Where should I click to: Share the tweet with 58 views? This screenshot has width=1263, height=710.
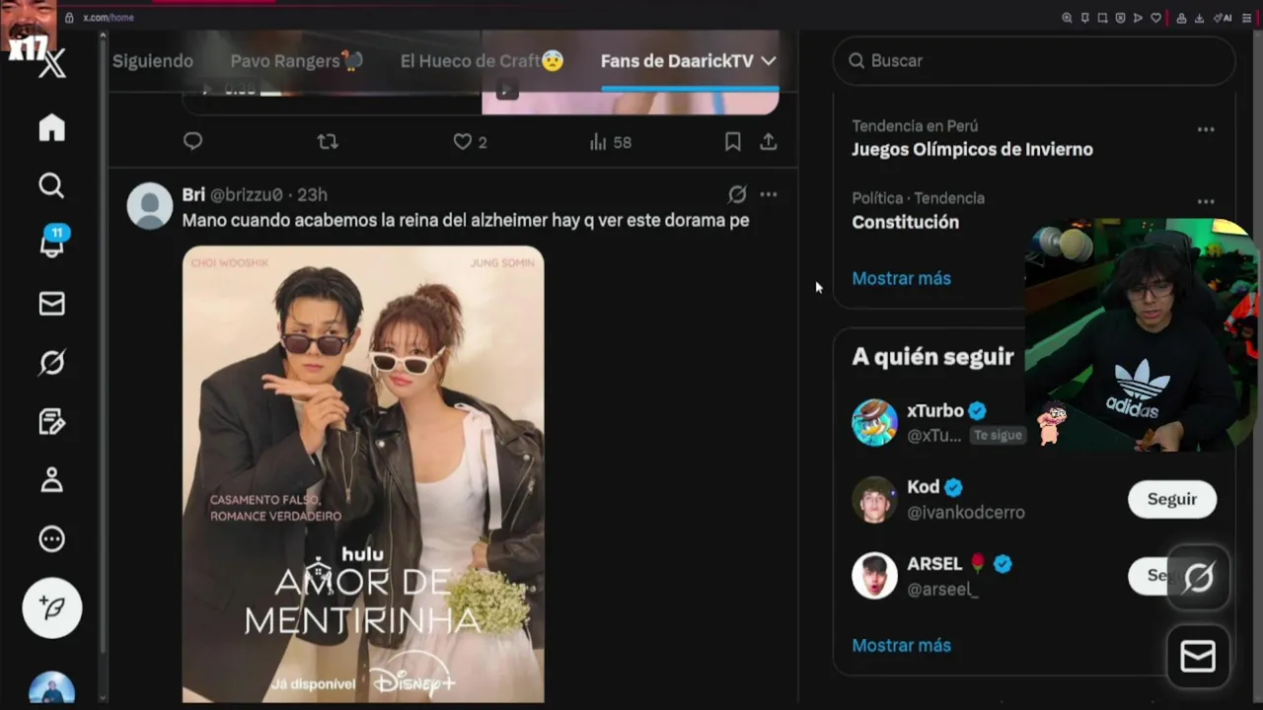768,142
